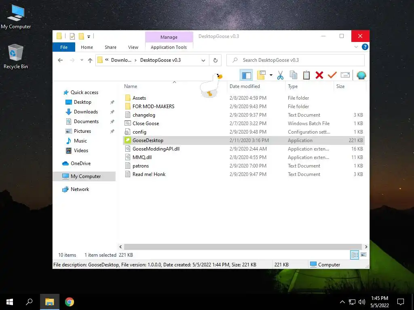The width and height of the screenshot is (414, 310).
Task: Click the New Folder quick access toolbar icon
Action: pos(82,36)
